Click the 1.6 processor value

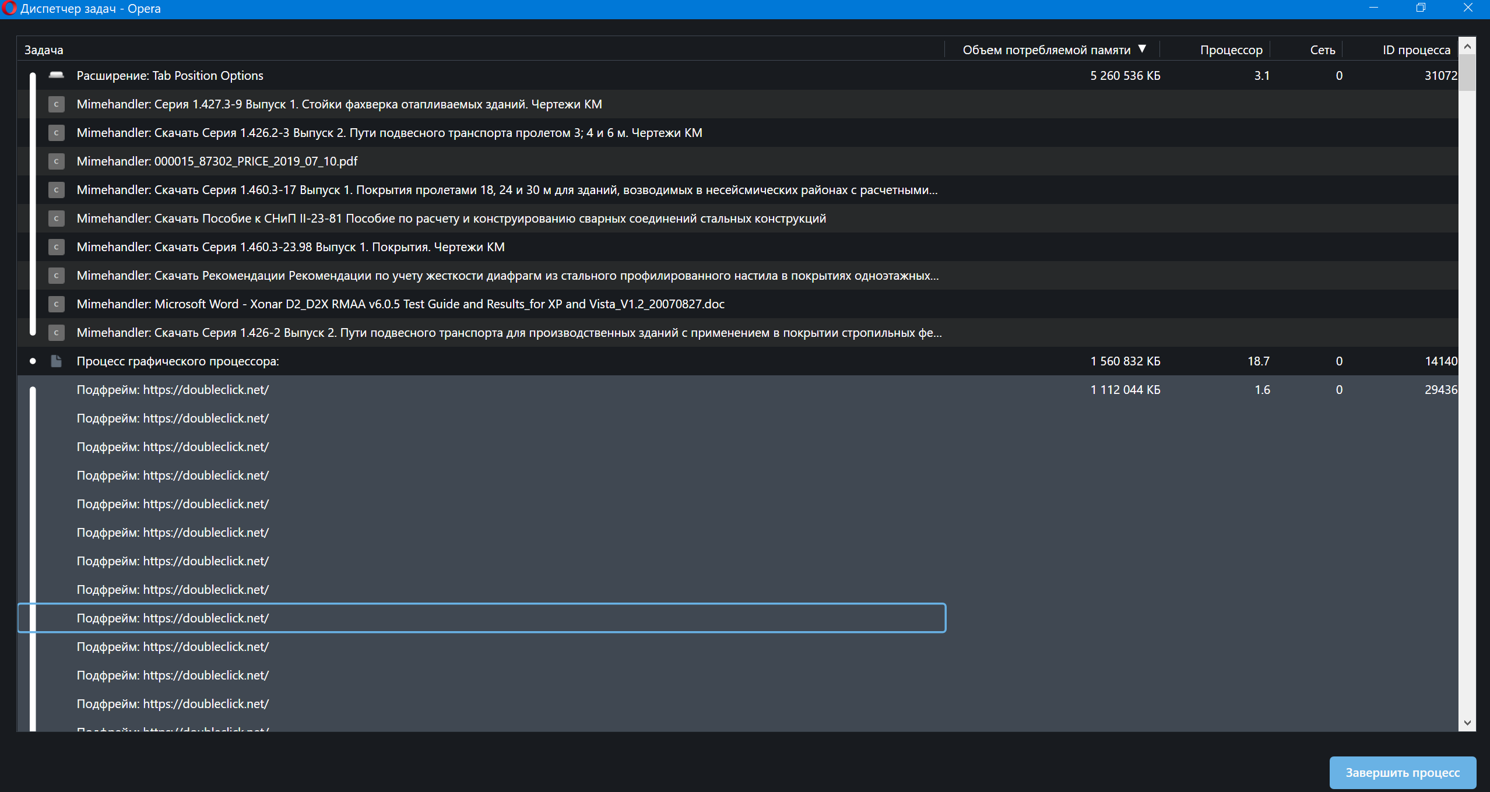(1261, 390)
